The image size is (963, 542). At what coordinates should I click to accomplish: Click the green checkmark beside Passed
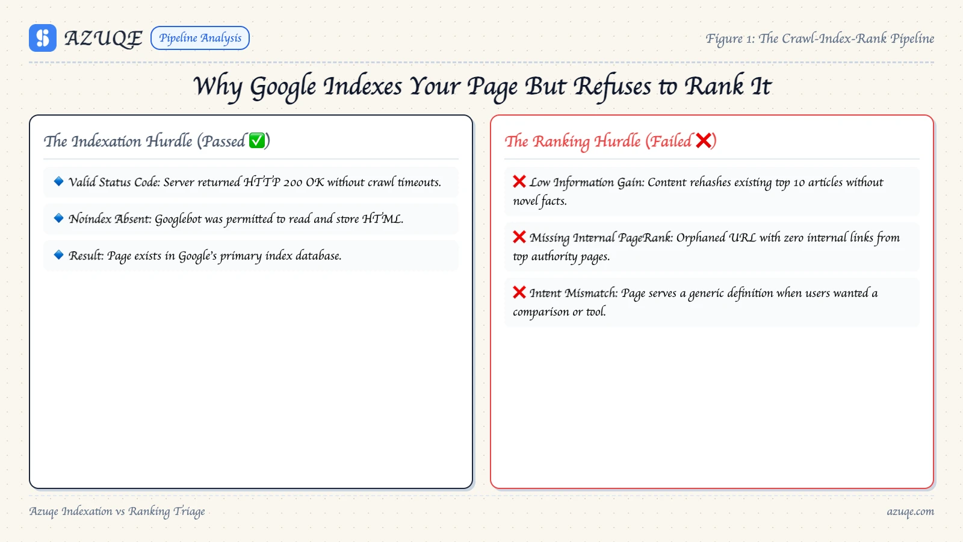click(x=257, y=140)
